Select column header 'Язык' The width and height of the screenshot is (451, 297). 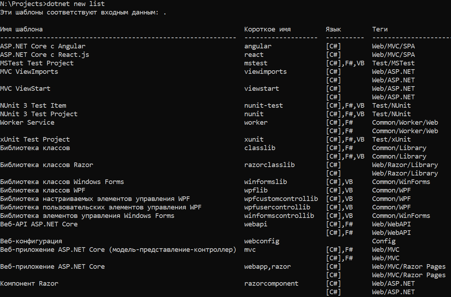click(x=333, y=29)
